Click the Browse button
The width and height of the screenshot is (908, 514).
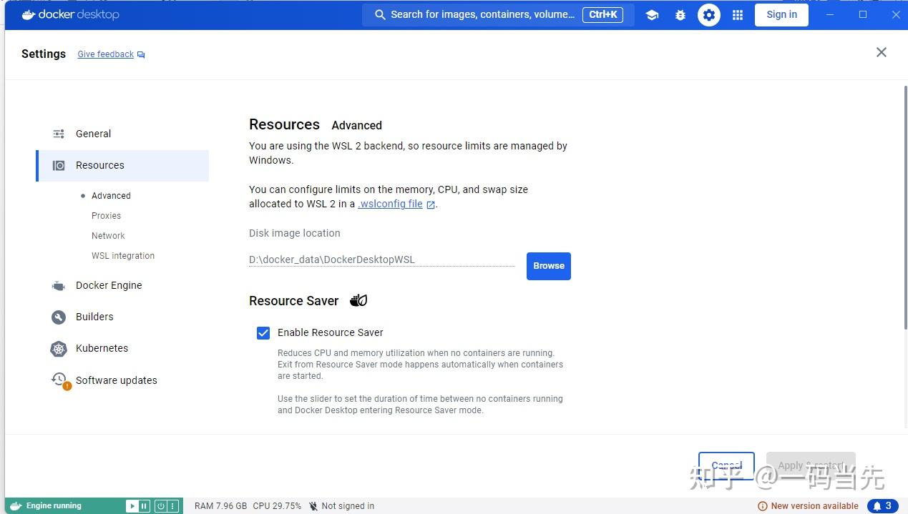549,266
